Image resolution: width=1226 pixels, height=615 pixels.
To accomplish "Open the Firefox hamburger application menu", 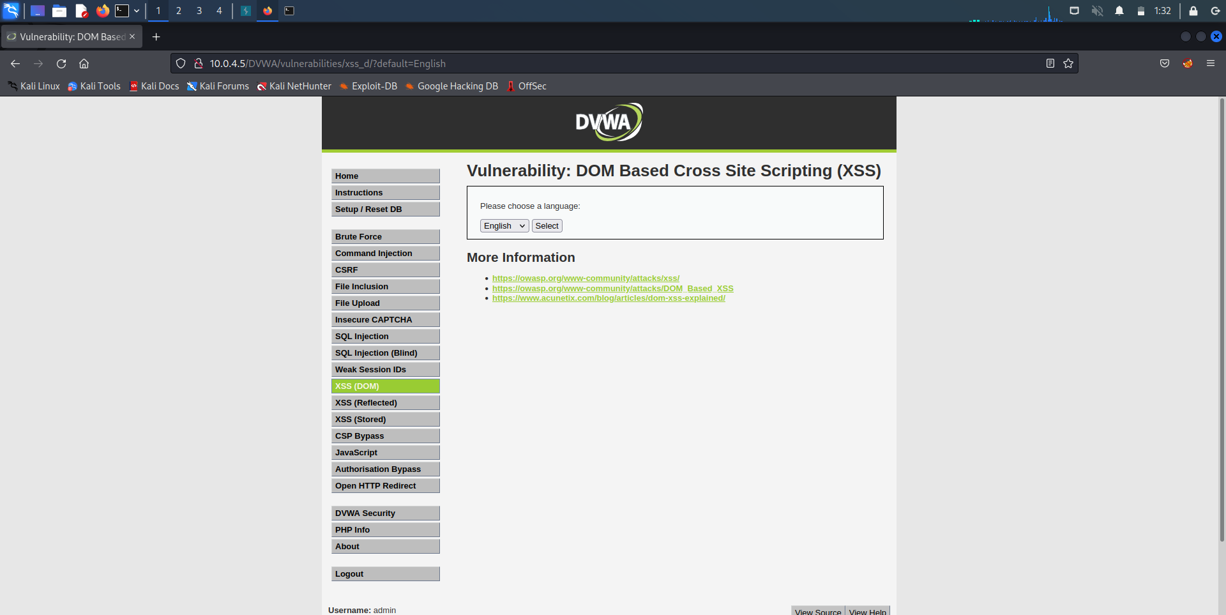I will 1210,64.
